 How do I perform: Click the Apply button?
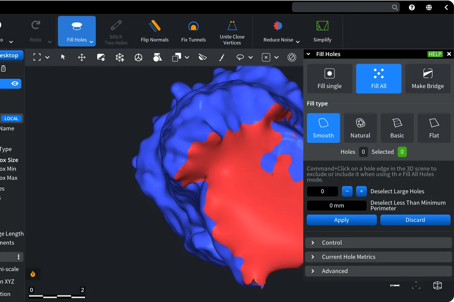click(341, 220)
